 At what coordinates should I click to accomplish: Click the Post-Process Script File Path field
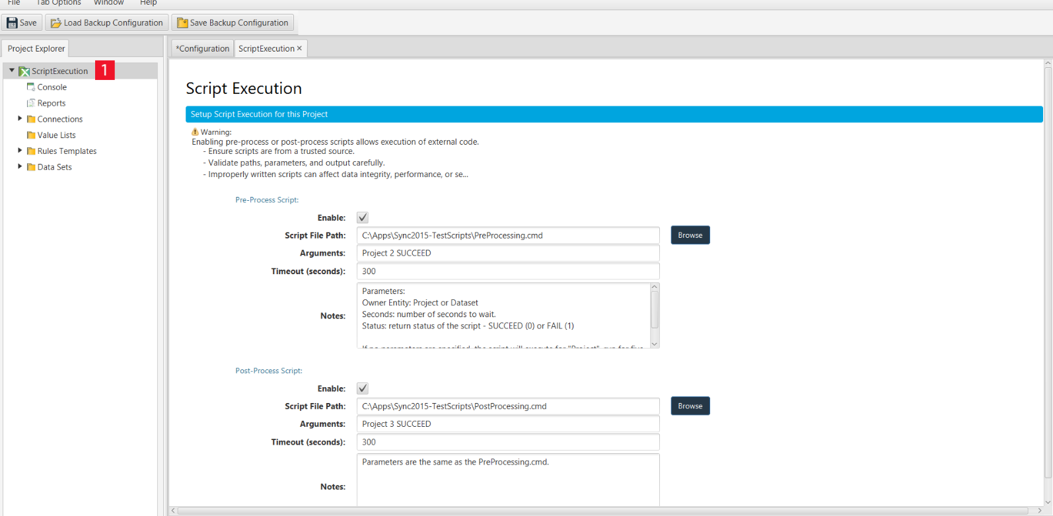pyautogui.click(x=508, y=406)
